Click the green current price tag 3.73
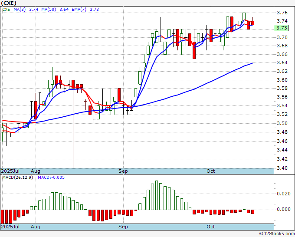Screen dimensions: 295x237 tap(281, 28)
